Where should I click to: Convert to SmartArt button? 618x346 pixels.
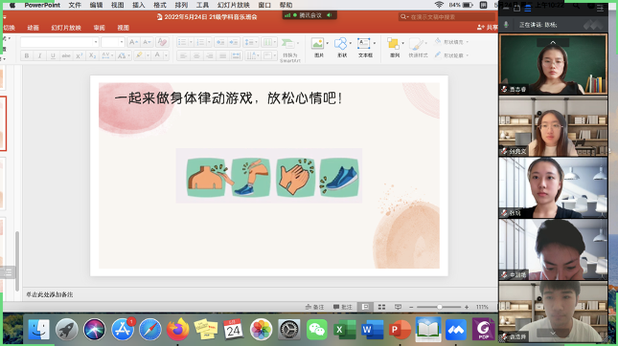coord(290,50)
